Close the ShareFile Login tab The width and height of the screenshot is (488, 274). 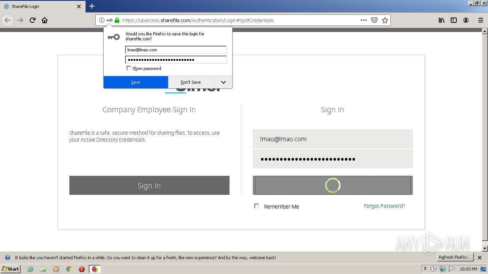(79, 6)
